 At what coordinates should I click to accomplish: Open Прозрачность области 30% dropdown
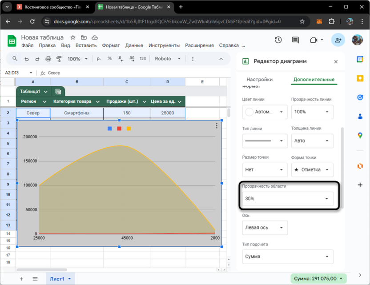(x=287, y=199)
